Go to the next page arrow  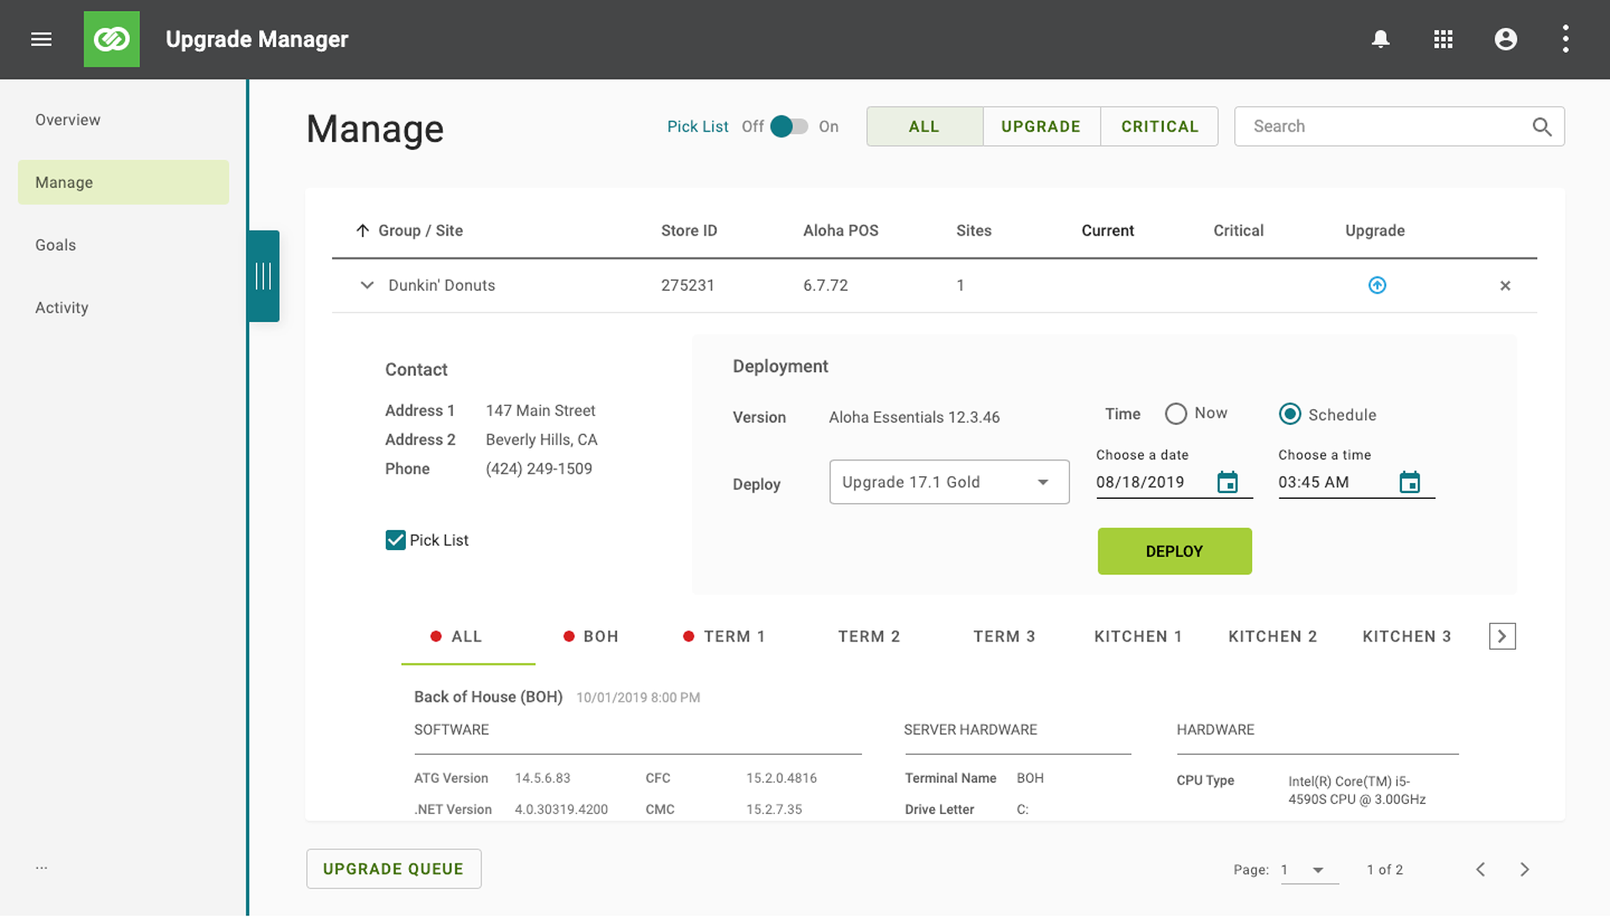click(1524, 869)
